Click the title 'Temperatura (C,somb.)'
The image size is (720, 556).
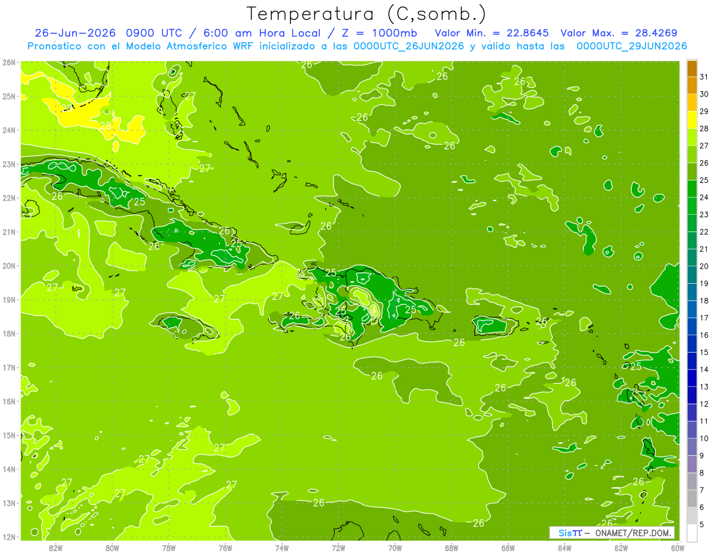click(x=367, y=14)
